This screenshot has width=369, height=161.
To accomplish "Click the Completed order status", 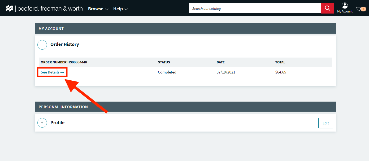I will pos(167,72).
